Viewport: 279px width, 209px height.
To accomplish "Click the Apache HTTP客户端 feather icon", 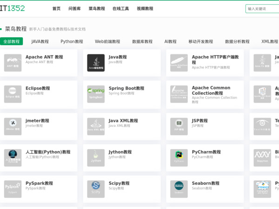I will 179,63.
